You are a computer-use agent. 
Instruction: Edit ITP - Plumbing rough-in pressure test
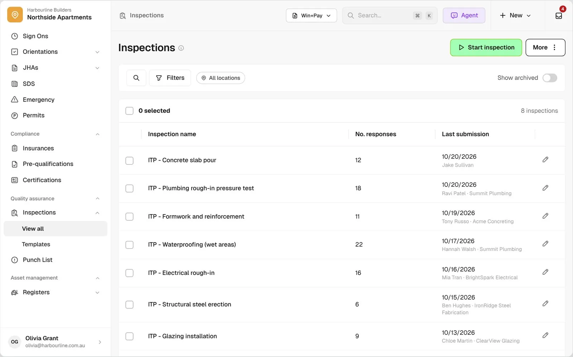coord(545,188)
